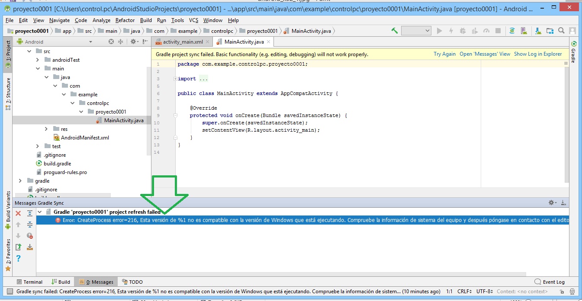Click the red X icon in Messages
582x301 pixels.
[x=18, y=213]
